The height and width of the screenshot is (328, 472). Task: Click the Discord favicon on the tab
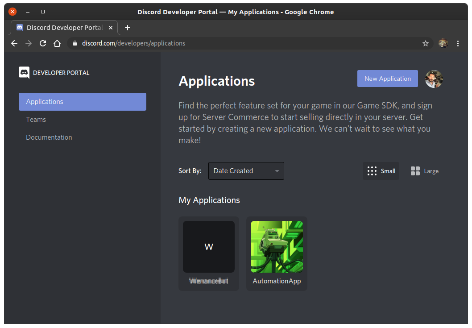tap(20, 27)
